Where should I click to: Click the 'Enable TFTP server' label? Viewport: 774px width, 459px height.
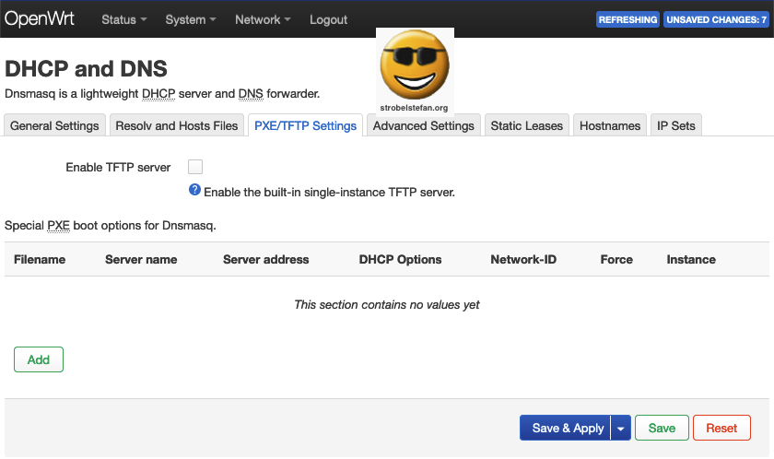point(118,168)
